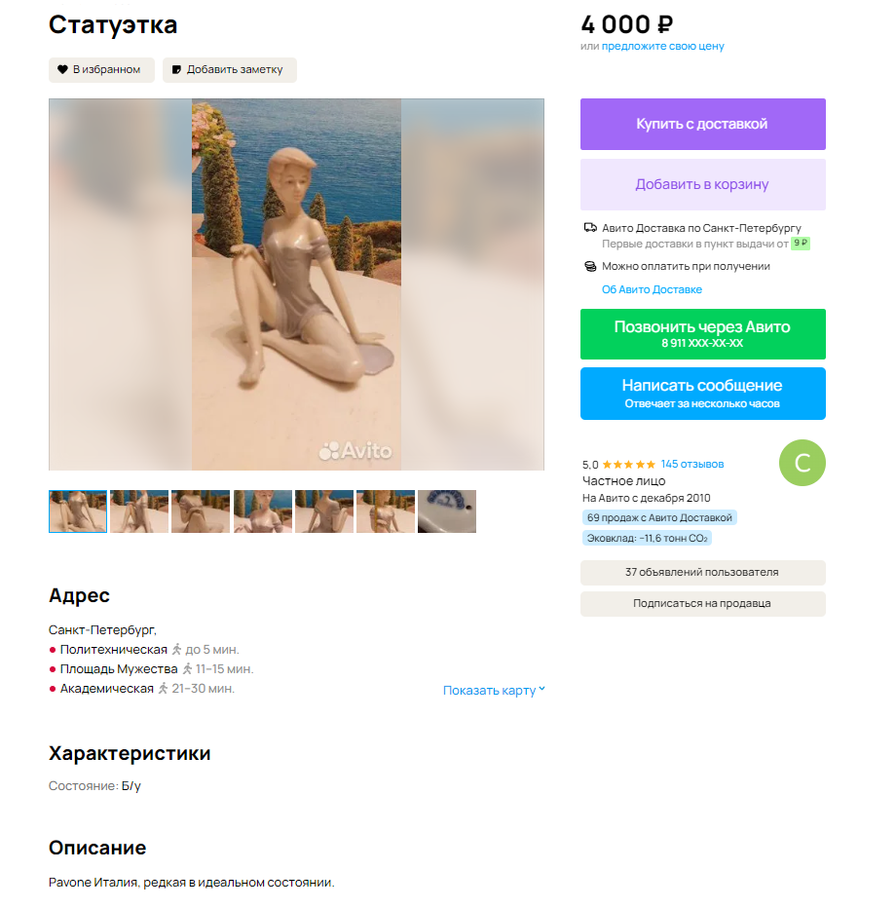896x908 pixels.
Task: Select the last thumbnail with blue maker's mark
Action: click(x=447, y=511)
